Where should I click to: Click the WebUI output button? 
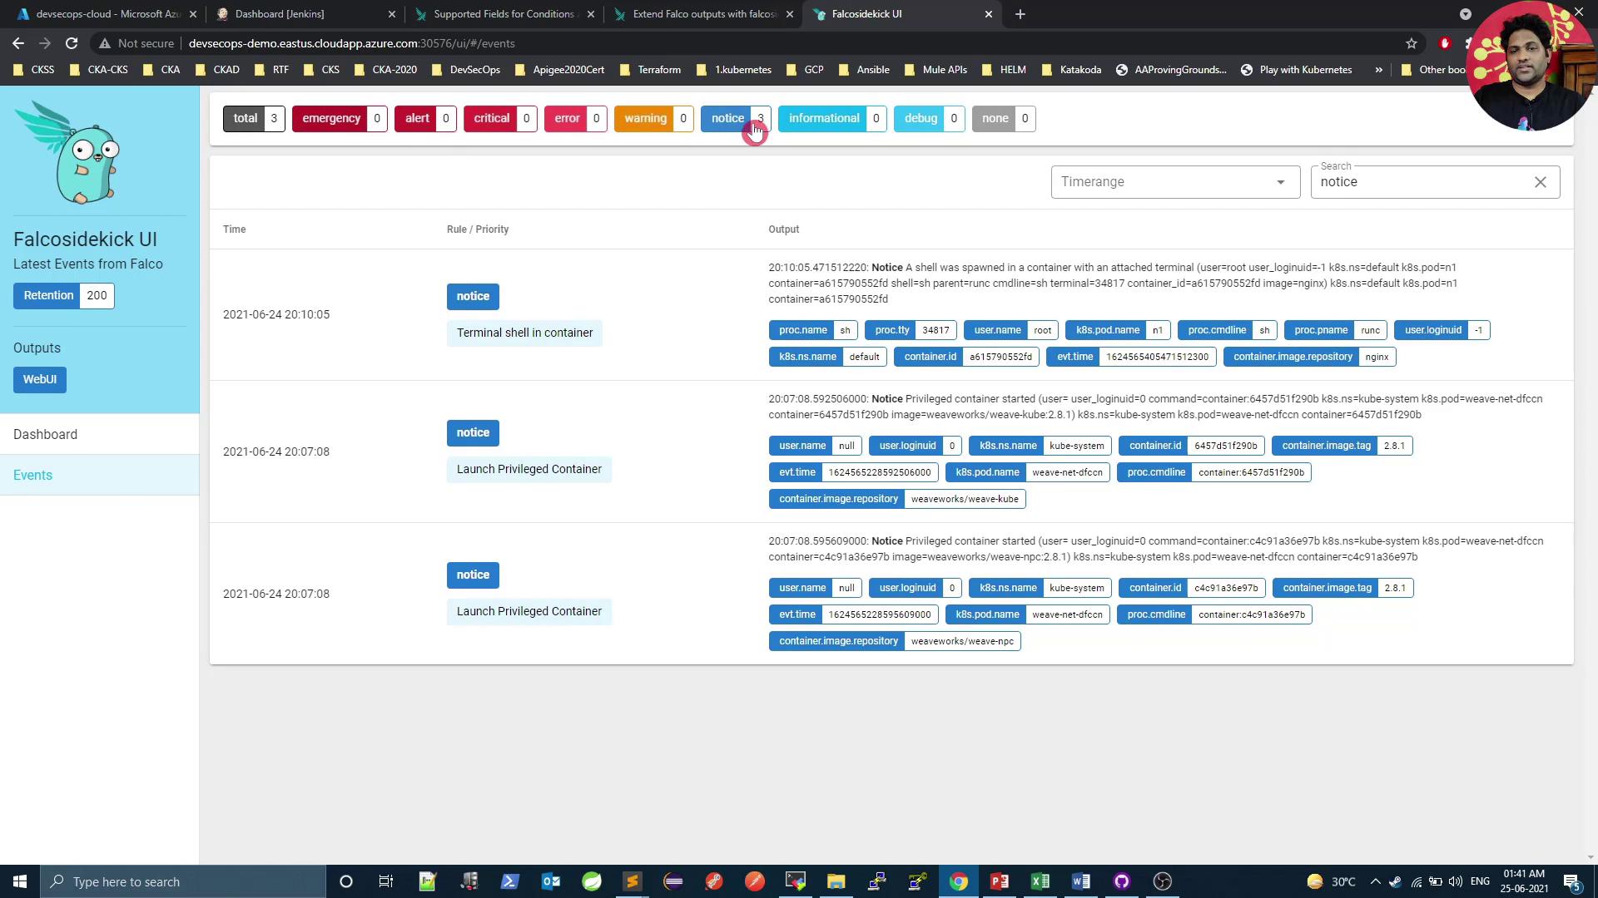(x=39, y=379)
